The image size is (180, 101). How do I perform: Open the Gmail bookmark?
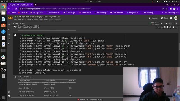tap(12, 13)
